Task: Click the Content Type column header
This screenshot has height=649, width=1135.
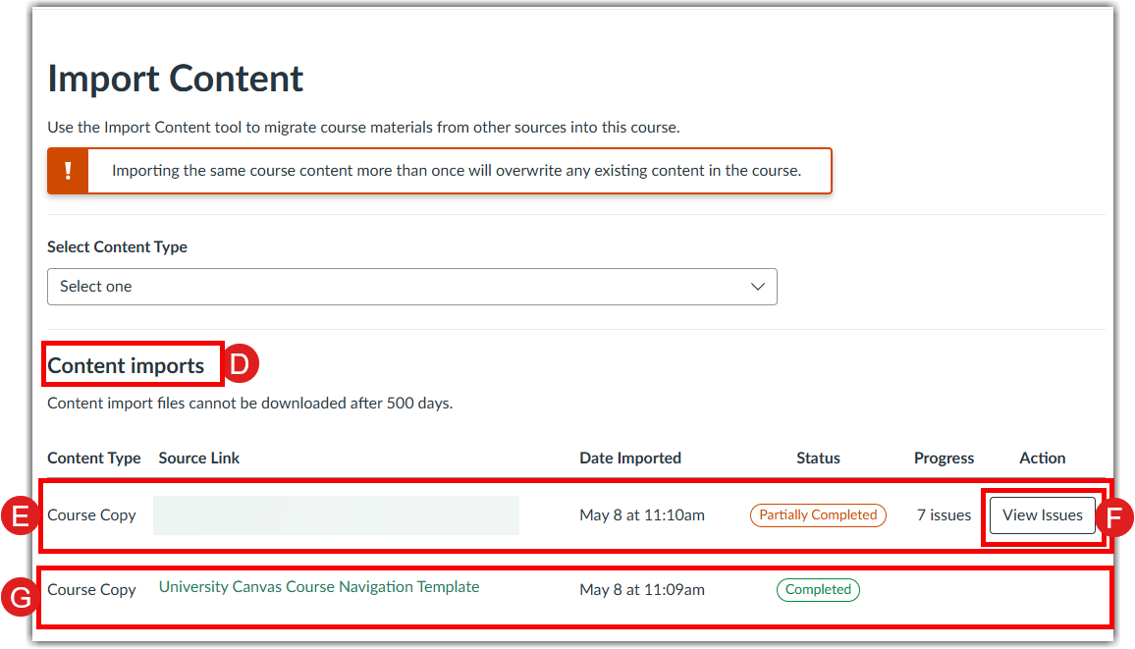Action: point(94,459)
